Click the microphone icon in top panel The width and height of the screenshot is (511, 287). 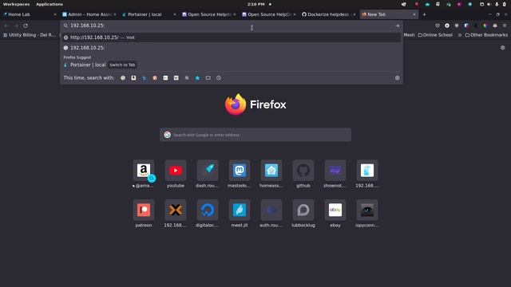(497, 4)
